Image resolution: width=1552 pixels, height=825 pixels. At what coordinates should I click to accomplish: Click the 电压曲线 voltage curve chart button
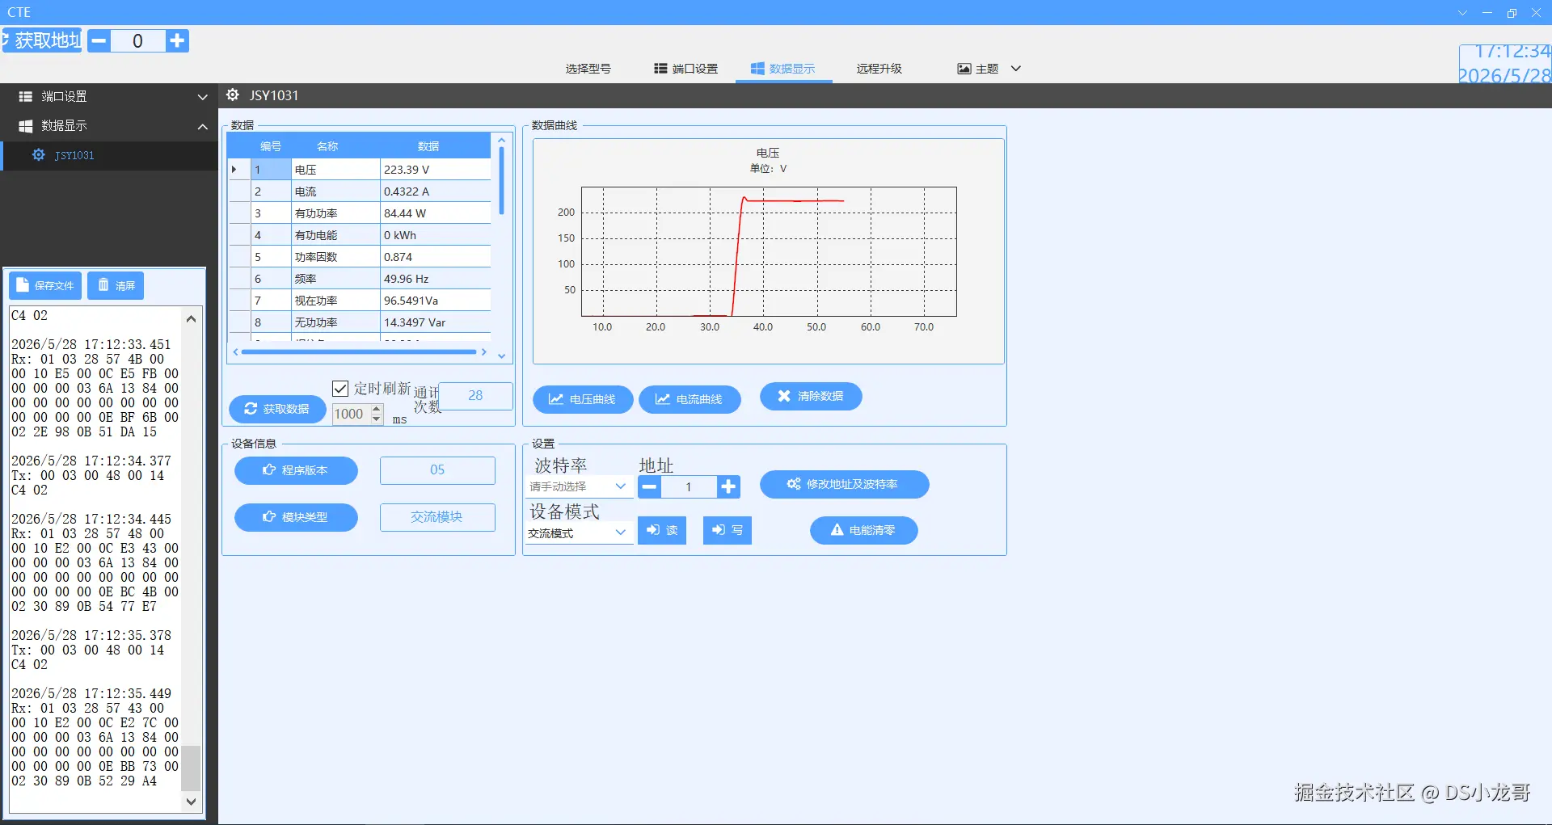(x=582, y=399)
